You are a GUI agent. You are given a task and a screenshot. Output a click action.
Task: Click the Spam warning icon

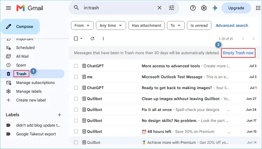pos(8,65)
